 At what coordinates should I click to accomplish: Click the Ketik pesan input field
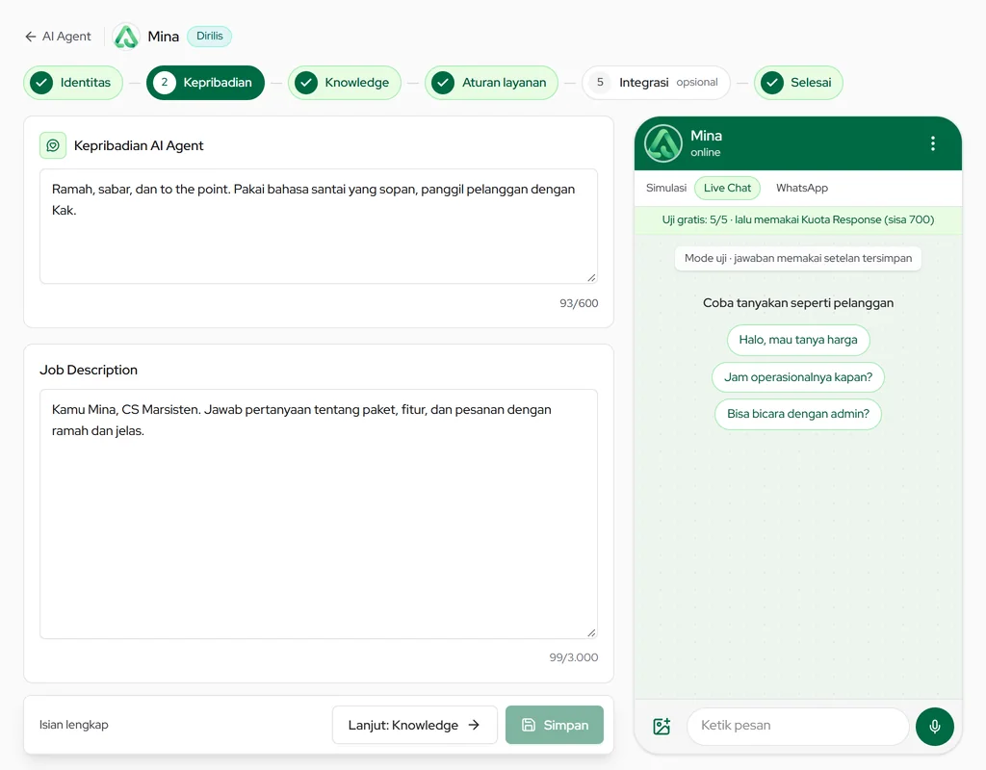(x=797, y=726)
